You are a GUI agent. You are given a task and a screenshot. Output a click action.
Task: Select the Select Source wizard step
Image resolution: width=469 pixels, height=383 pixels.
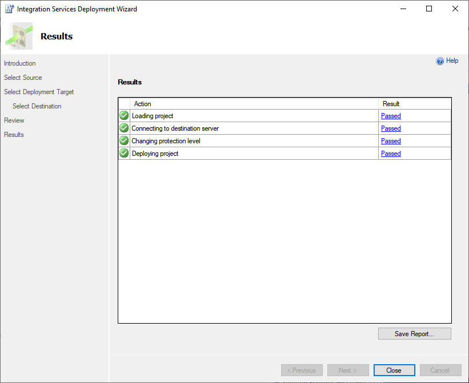pyautogui.click(x=23, y=78)
